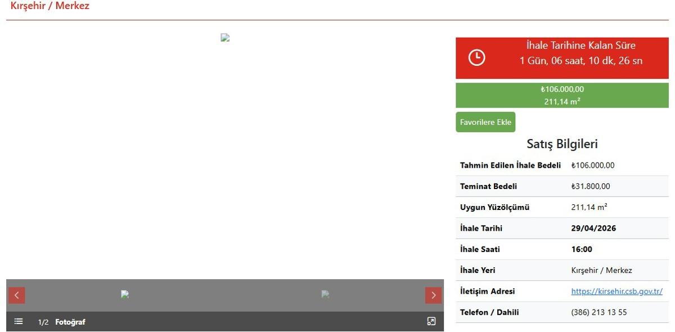The height and width of the screenshot is (332, 675).
Task: Click the İhale Saati value 16:00
Action: coord(582,249)
